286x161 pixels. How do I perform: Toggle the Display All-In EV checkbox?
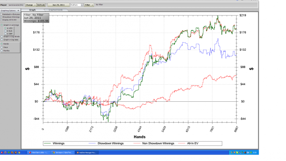coord(1,20)
